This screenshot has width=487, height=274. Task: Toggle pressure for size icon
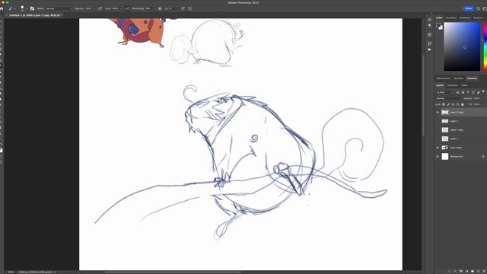[183, 8]
